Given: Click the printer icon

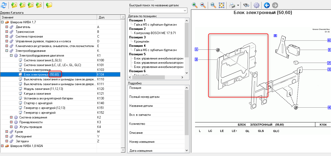Looking at the screenshot, I should tap(232, 5).
